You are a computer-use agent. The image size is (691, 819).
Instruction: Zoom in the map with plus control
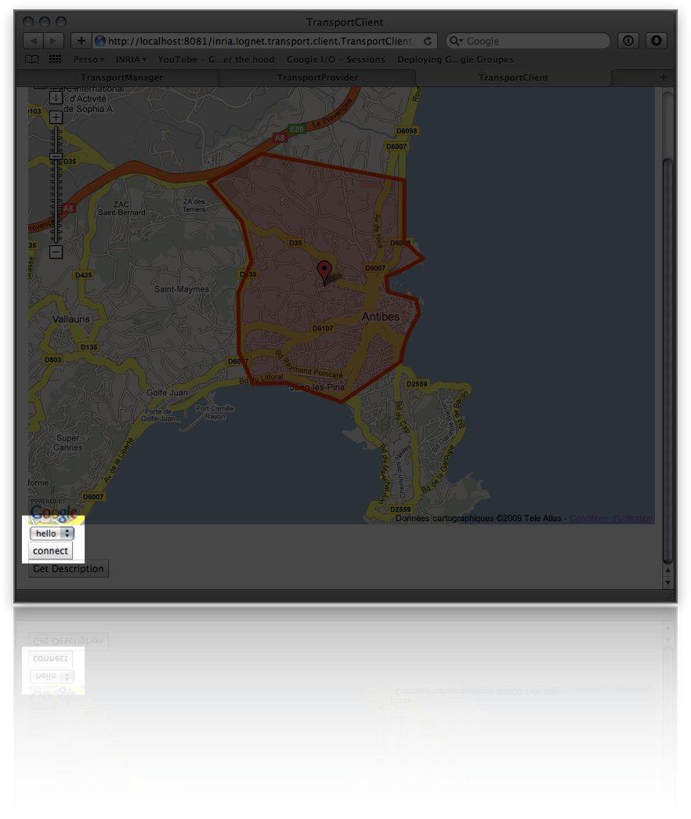(x=56, y=117)
